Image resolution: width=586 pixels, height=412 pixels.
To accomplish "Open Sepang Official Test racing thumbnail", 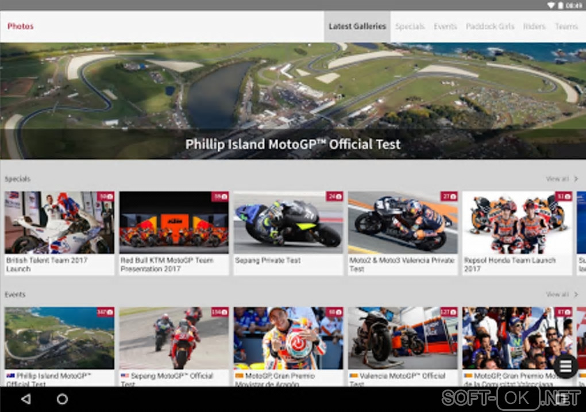I will click(174, 338).
